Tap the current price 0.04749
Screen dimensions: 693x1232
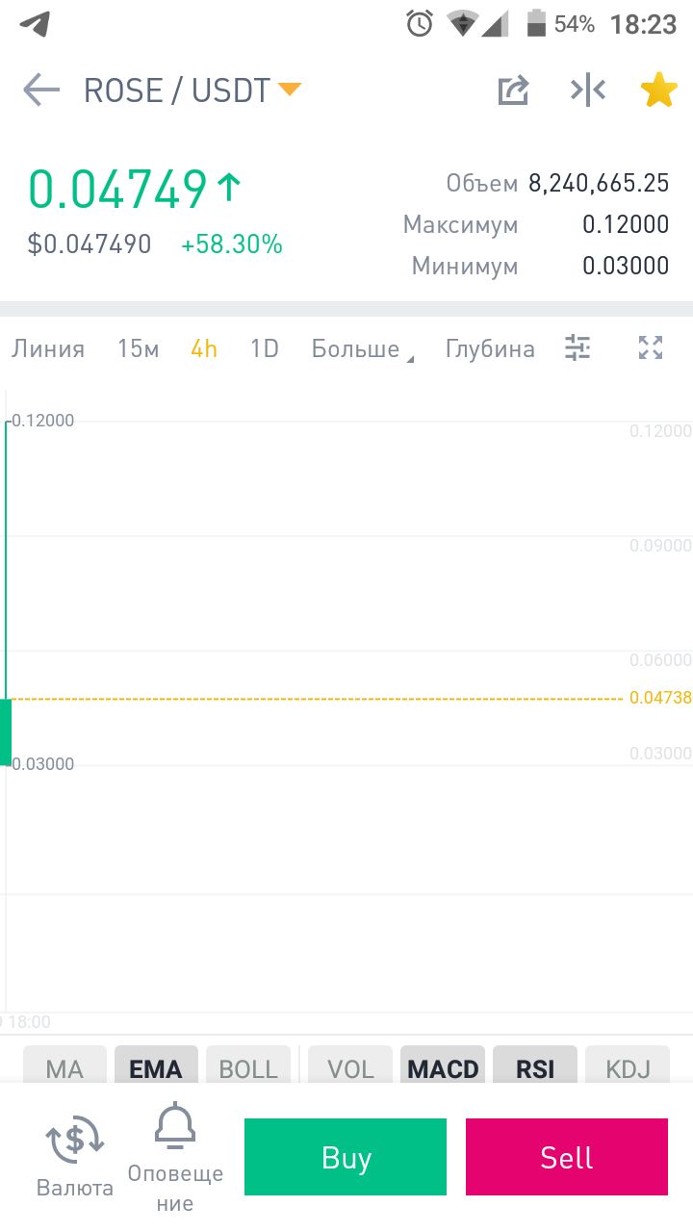(117, 189)
